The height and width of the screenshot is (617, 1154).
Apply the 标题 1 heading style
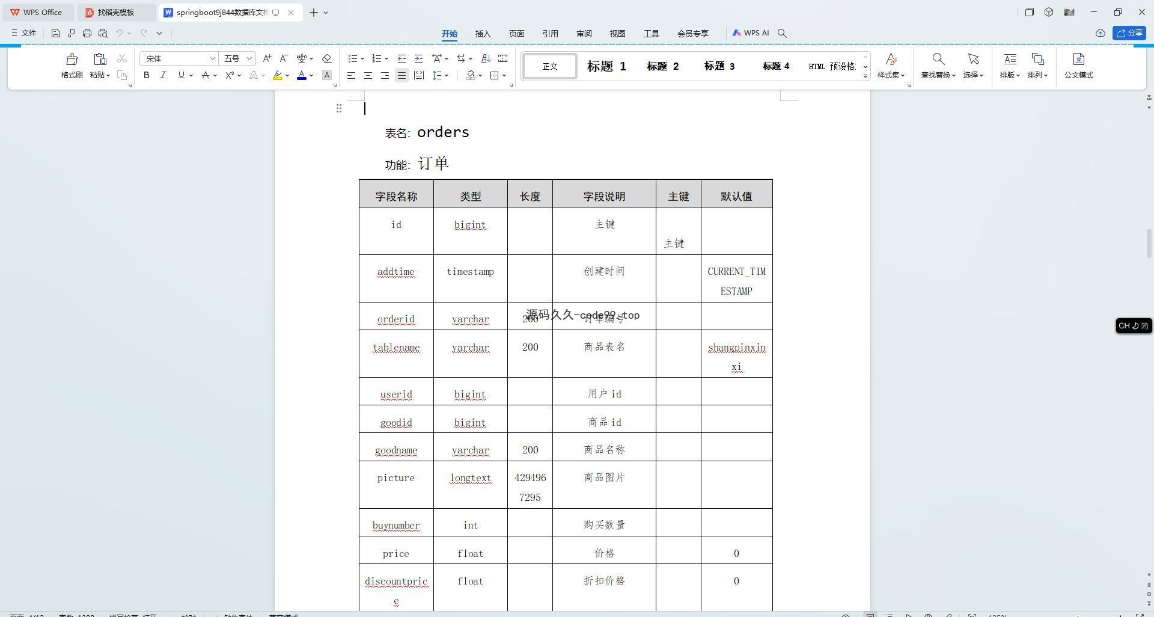point(606,66)
